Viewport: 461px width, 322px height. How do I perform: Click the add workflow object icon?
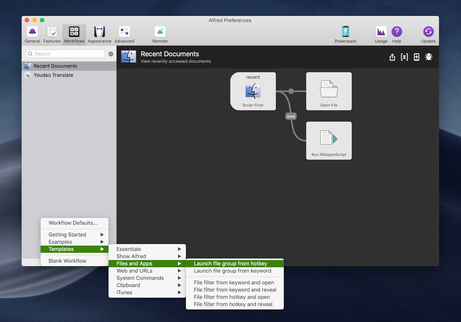[417, 57]
